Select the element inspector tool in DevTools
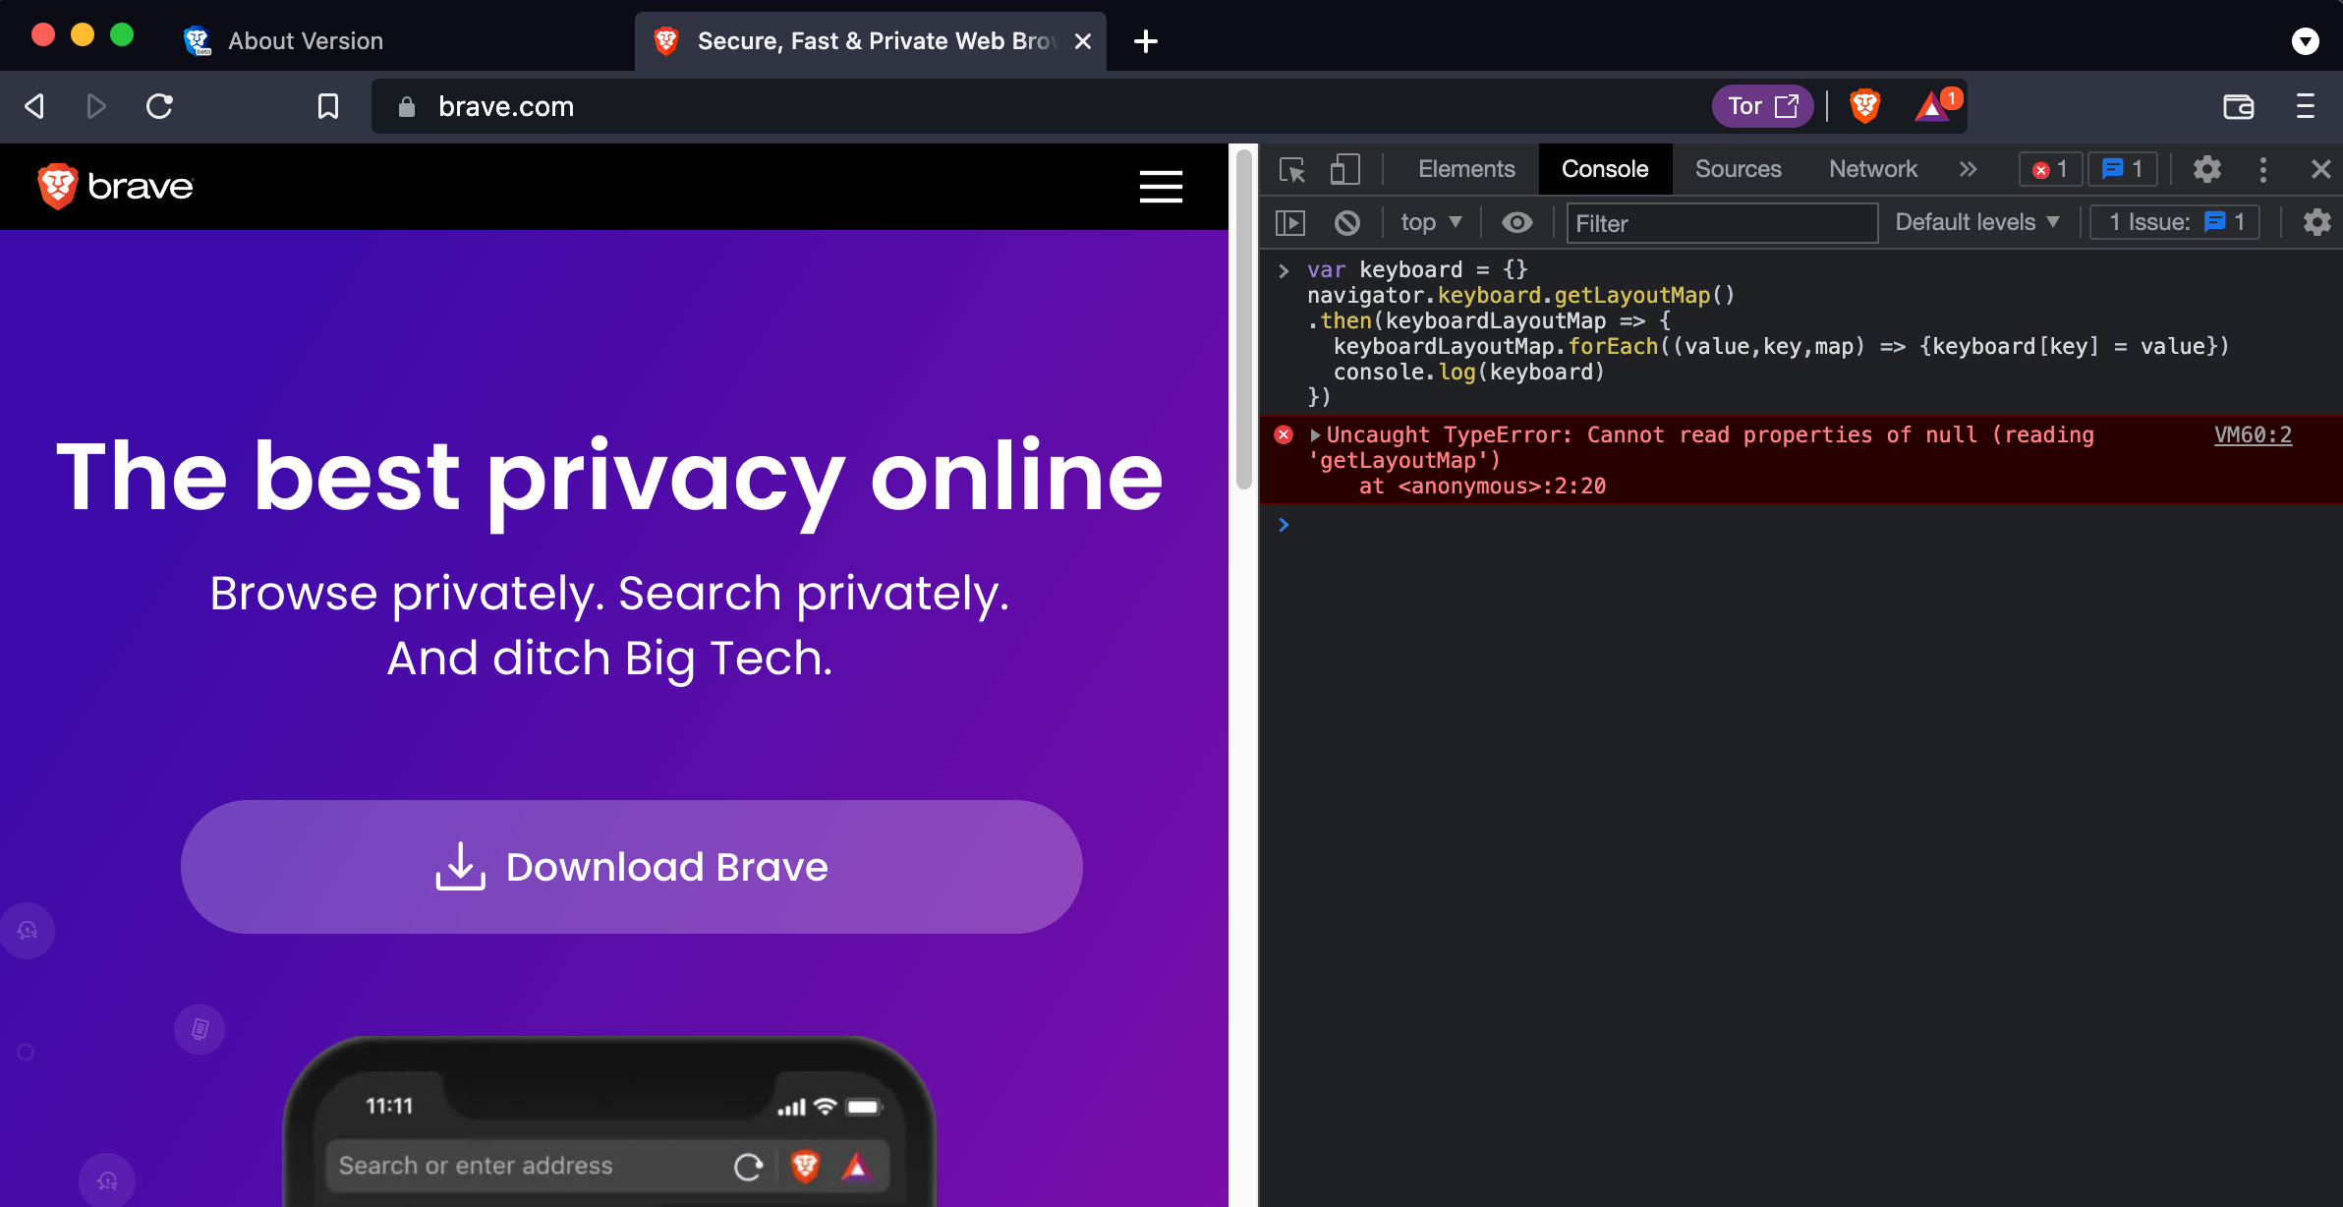The height and width of the screenshot is (1207, 2343). 1292,169
